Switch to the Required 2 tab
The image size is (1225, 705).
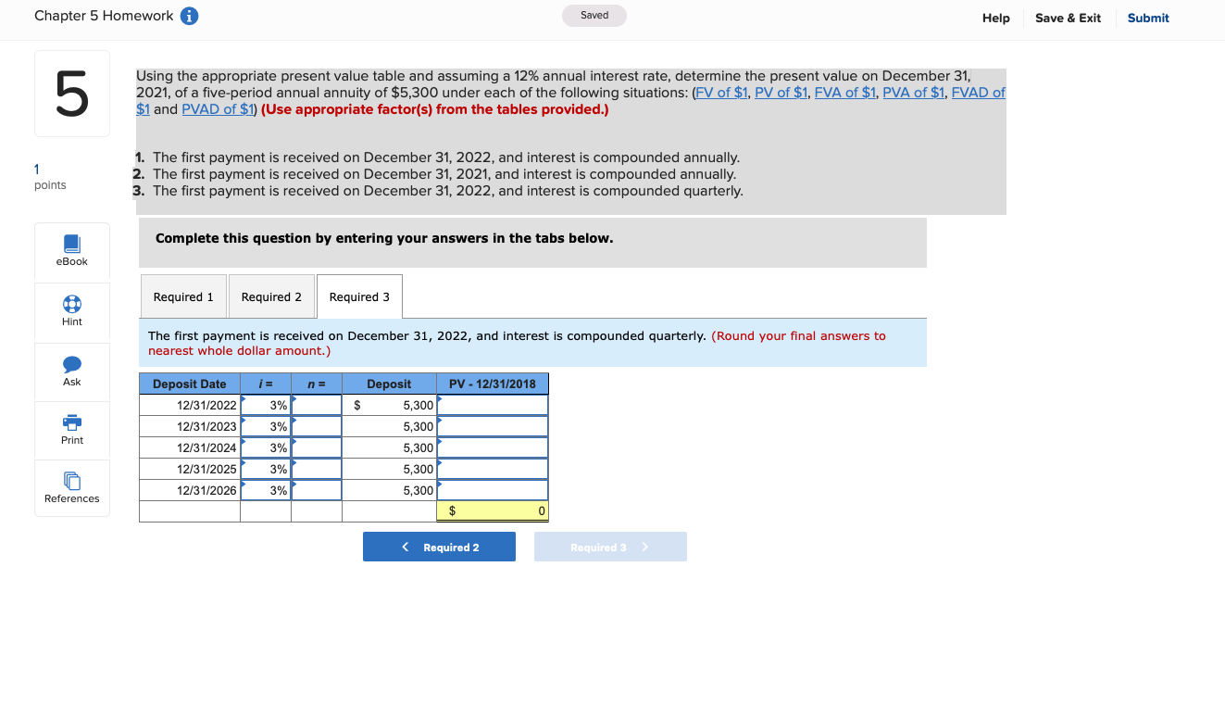[x=271, y=296]
